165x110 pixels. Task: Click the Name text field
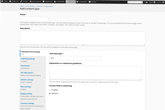pos(34,19)
